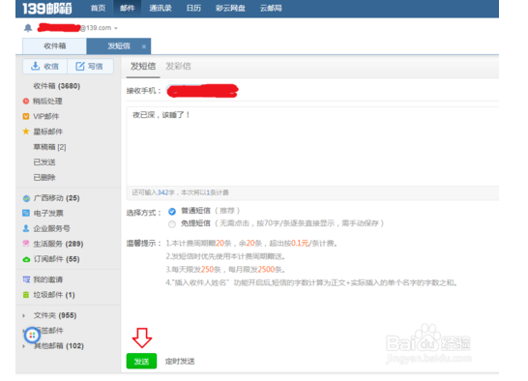Close the 发短信 tab
This screenshot has width=528, height=381.
point(144,46)
